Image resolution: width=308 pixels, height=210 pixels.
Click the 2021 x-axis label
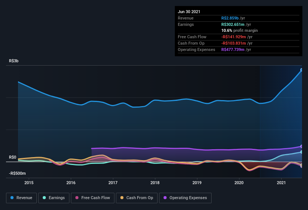(281, 183)
